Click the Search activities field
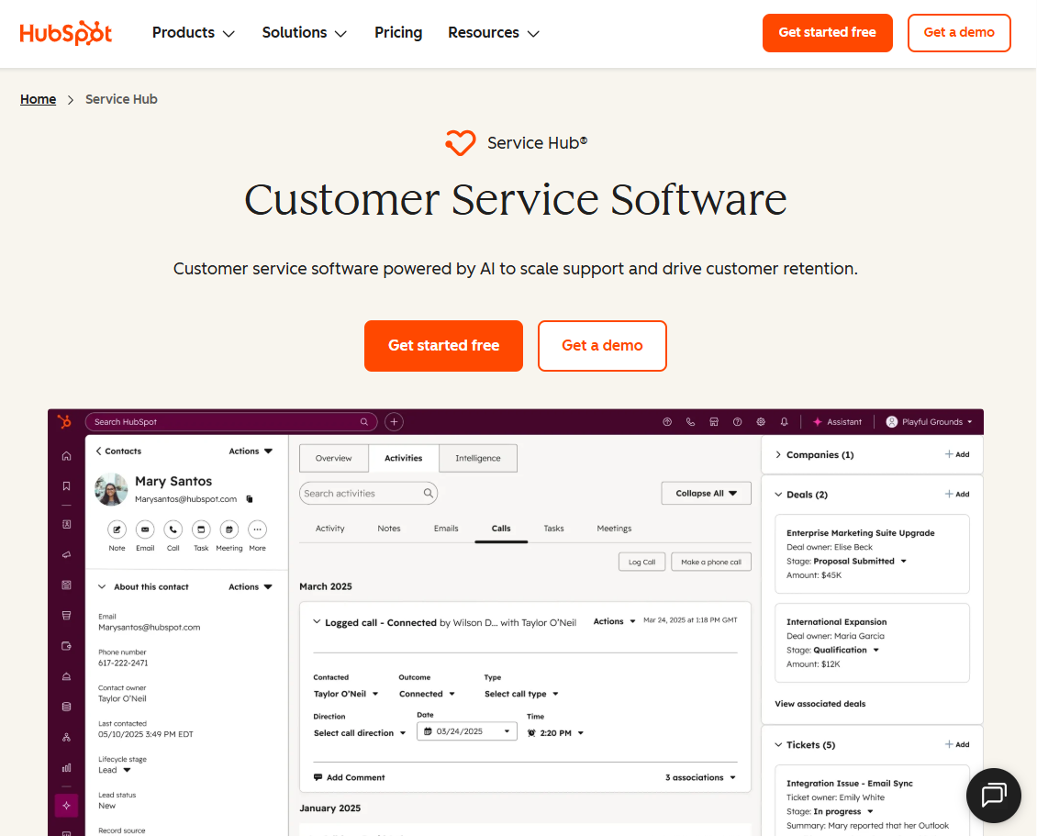 [368, 494]
